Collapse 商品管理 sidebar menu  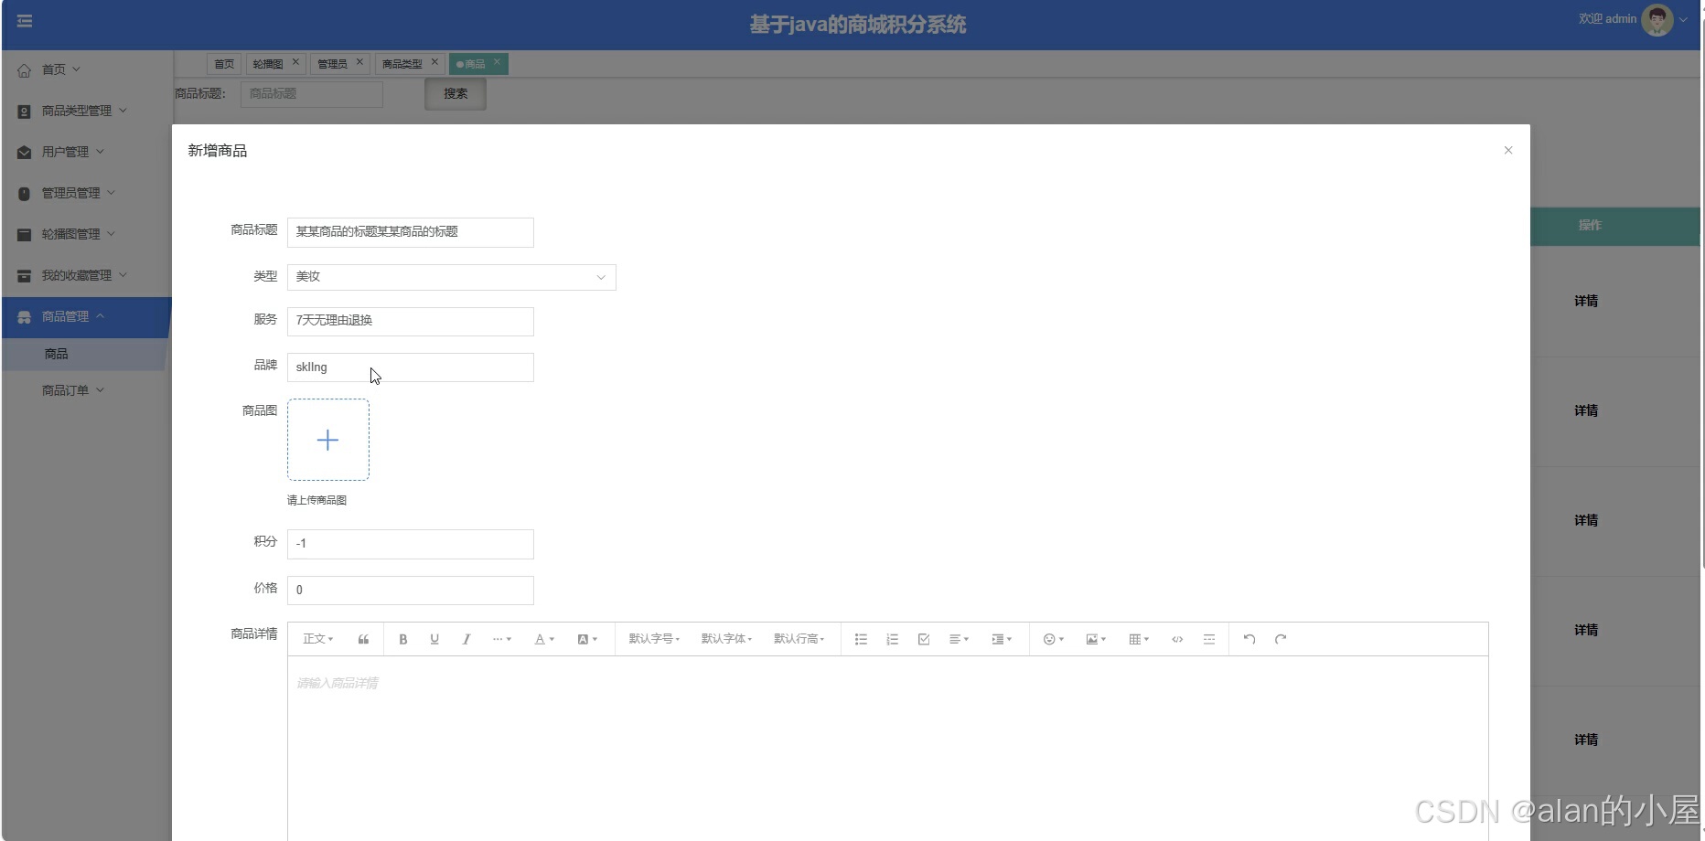(86, 317)
